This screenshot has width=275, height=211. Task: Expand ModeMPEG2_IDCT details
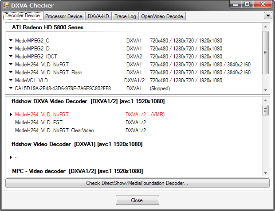click(x=11, y=57)
